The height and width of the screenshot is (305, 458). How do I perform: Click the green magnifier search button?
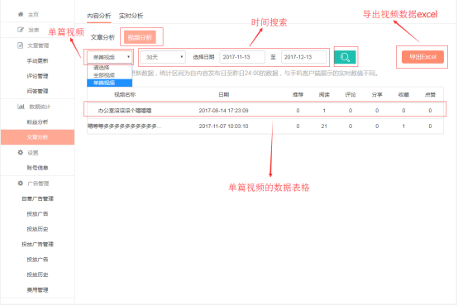click(345, 57)
